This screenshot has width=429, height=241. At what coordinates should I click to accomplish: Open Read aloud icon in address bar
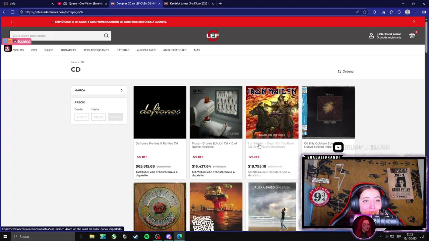[x=357, y=12]
